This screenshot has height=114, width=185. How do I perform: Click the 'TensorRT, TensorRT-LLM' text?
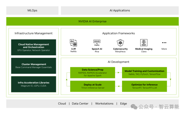145,88
